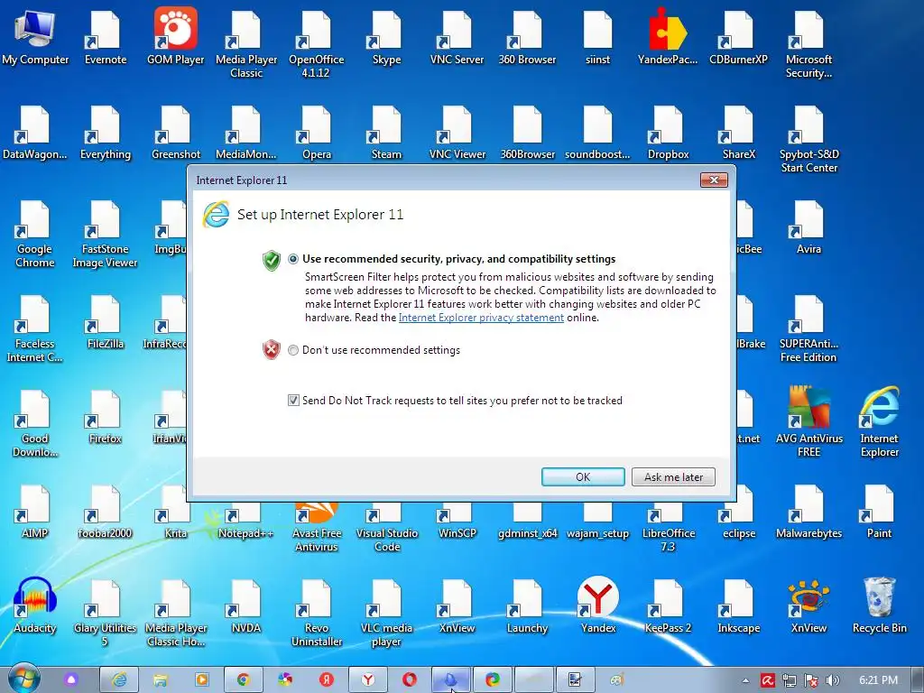
Task: Open the YandexPac... puzzle piece icon
Action: 668,34
